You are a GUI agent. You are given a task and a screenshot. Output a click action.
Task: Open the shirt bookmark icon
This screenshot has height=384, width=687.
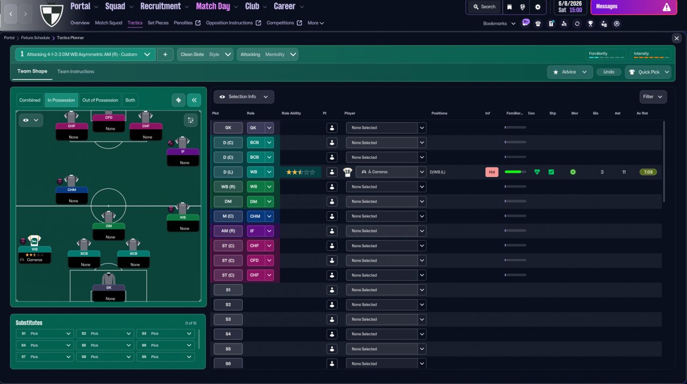[538, 24]
